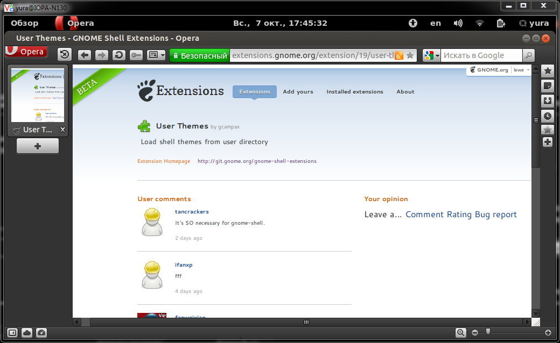Click the vertical scrollbar thumb
Screen dimensions: 560x343
535,120
